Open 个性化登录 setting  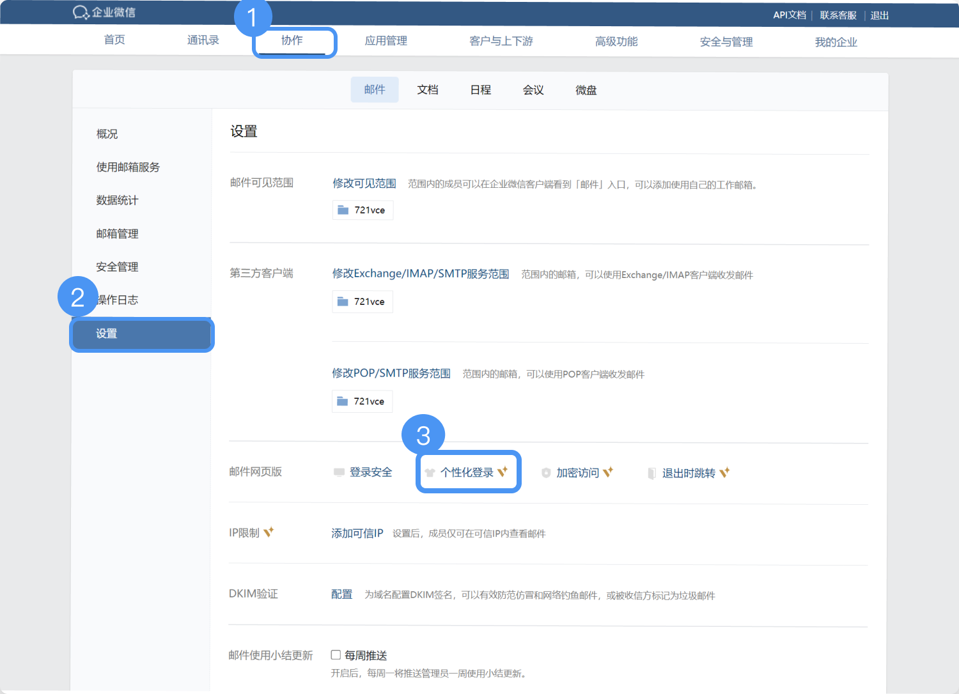(467, 473)
